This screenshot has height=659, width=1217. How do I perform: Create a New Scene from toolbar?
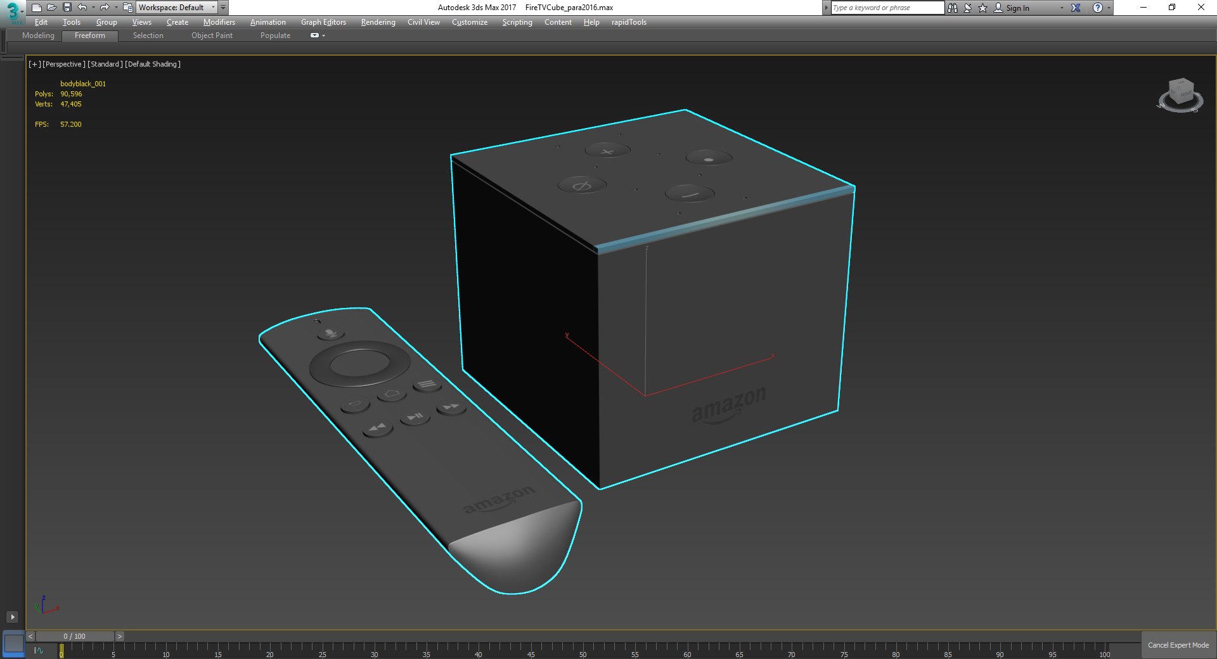coord(36,8)
